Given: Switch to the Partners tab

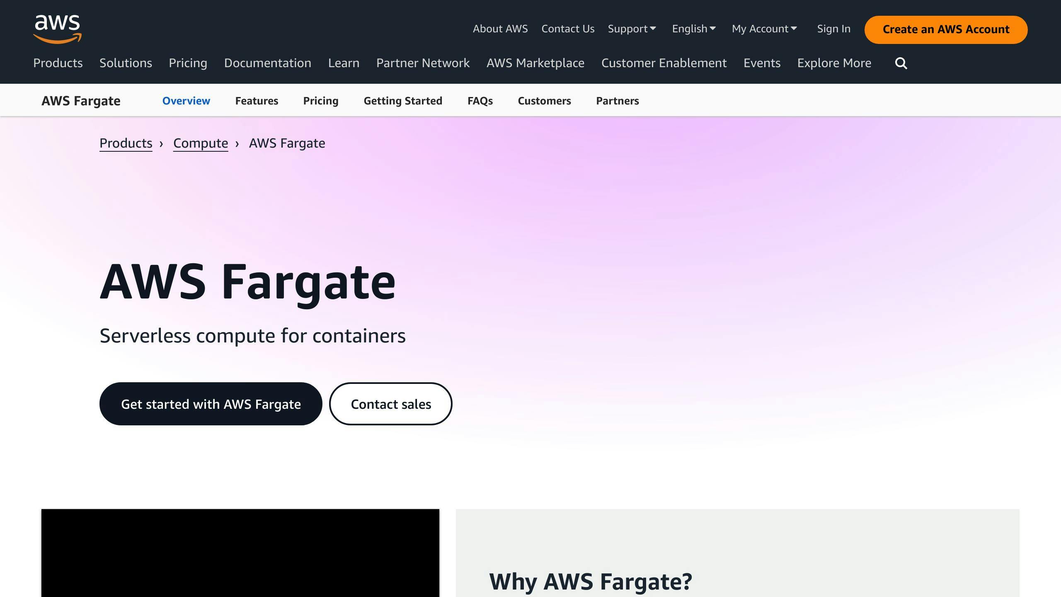Looking at the screenshot, I should (618, 101).
